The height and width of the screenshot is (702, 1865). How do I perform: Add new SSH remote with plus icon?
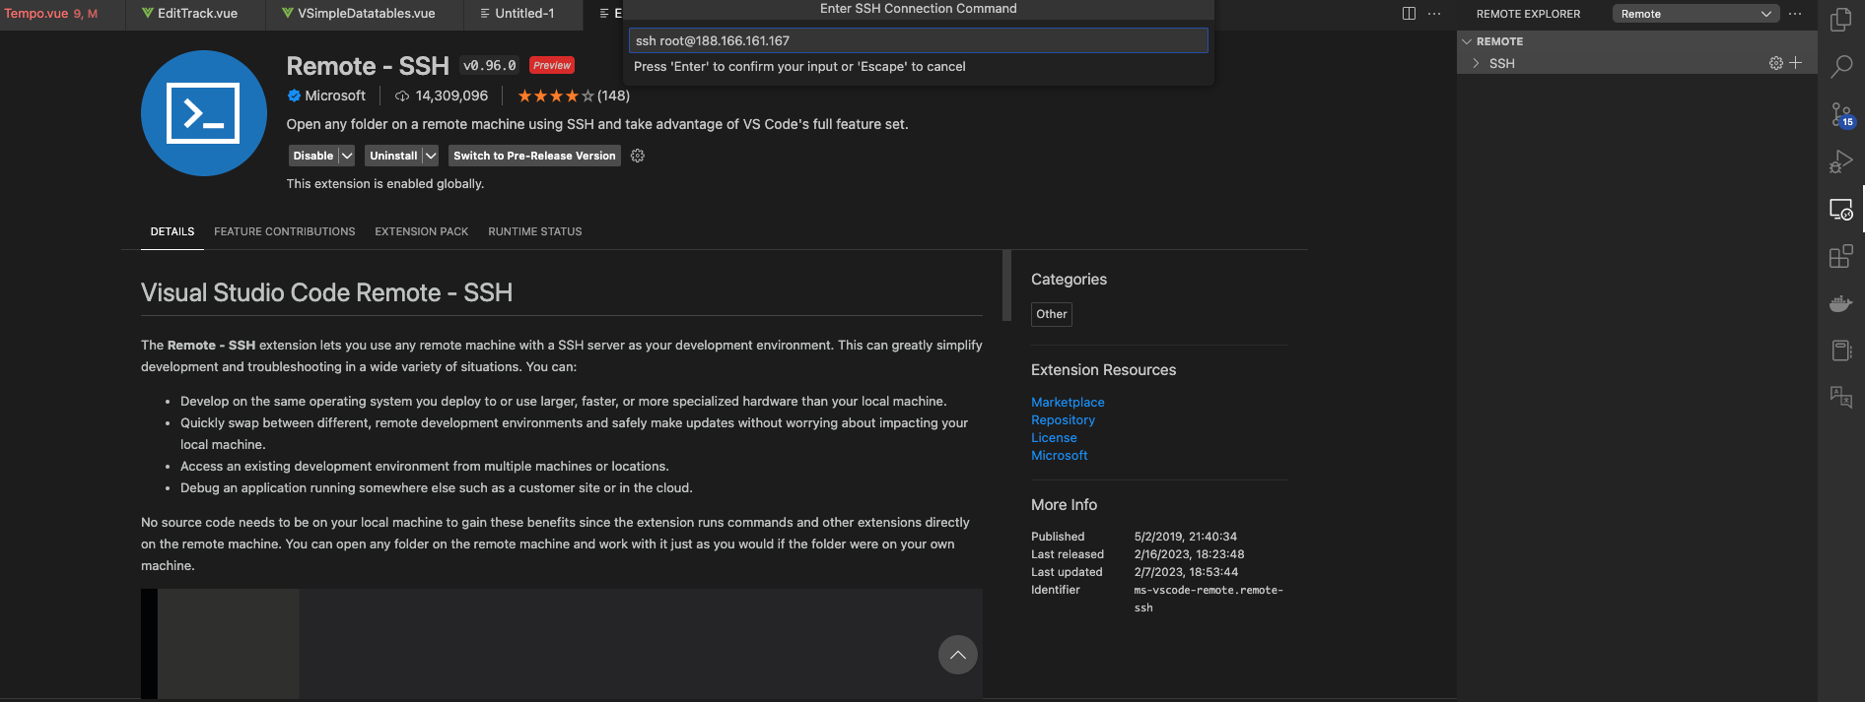(1796, 63)
